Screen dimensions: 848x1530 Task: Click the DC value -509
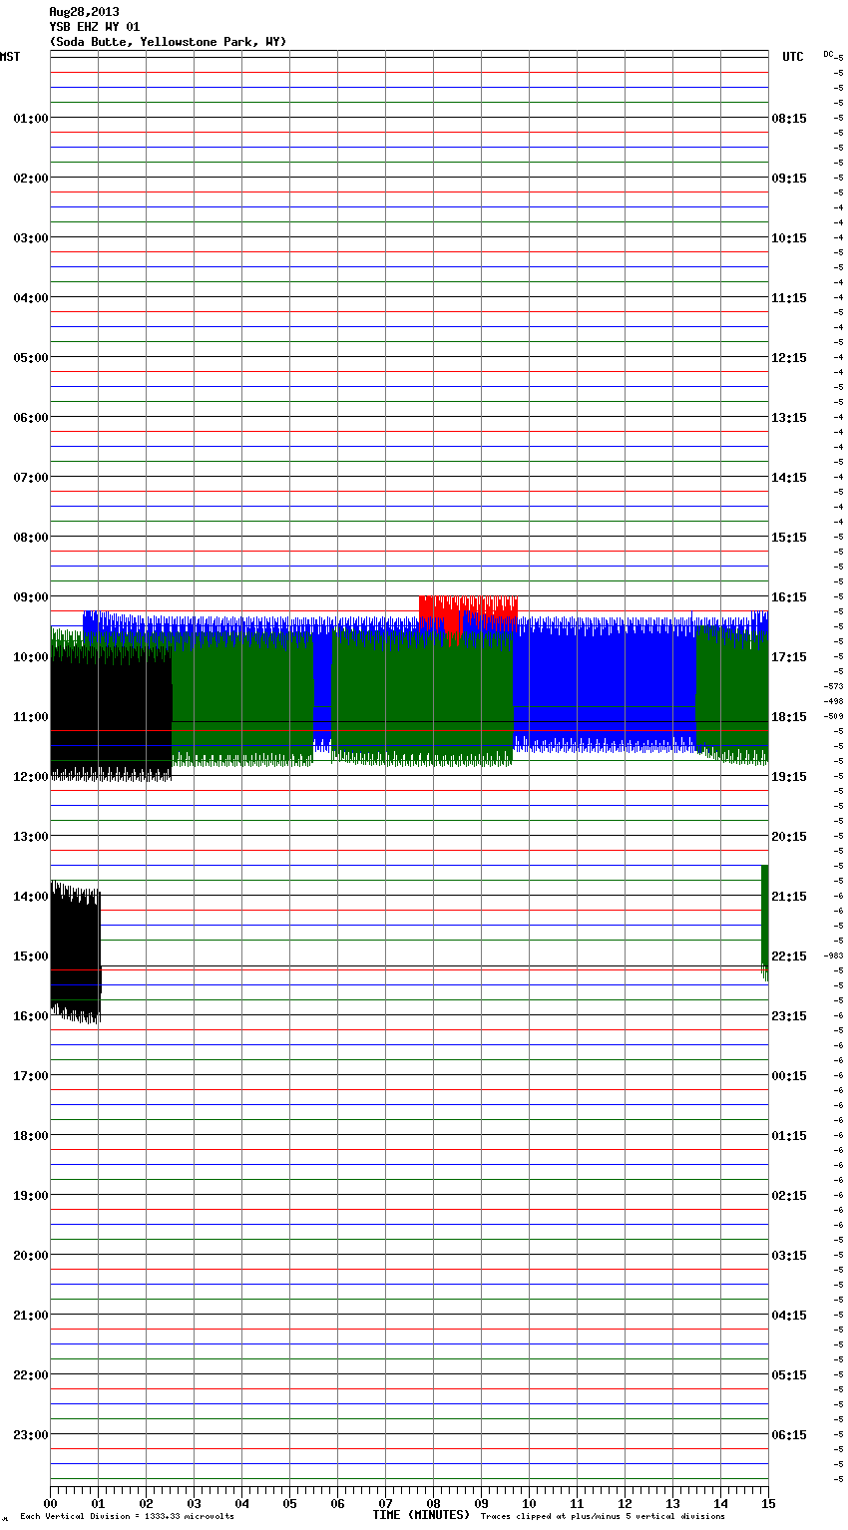(834, 716)
